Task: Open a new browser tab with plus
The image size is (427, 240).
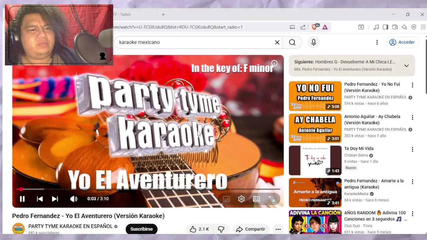Action: (x=163, y=14)
